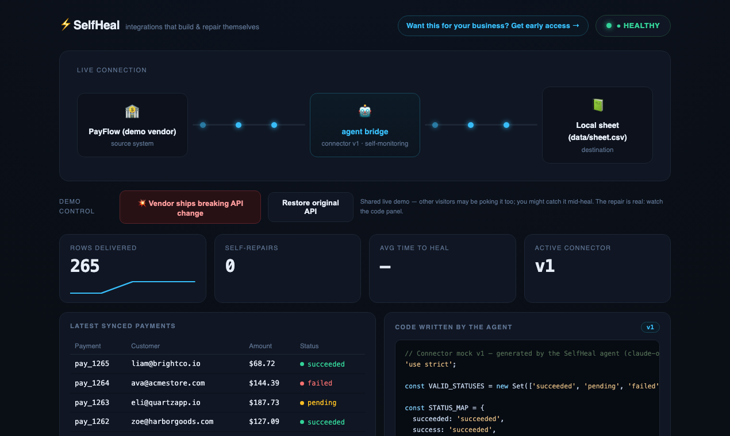Click the v1 badge in code panel
The width and height of the screenshot is (730, 436).
[650, 327]
